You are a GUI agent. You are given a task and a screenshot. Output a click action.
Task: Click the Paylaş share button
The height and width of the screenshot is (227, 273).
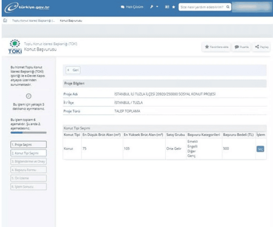(x=262, y=47)
